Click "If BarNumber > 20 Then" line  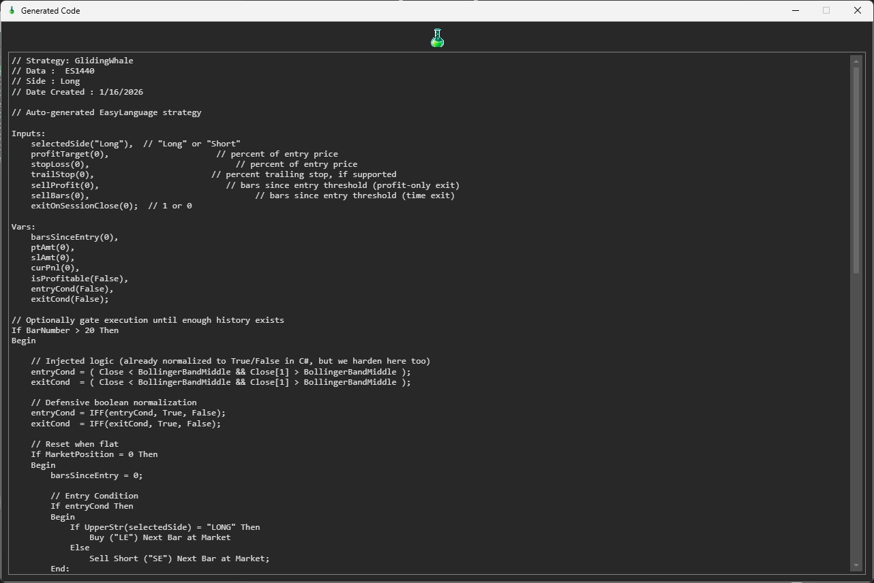tap(65, 330)
